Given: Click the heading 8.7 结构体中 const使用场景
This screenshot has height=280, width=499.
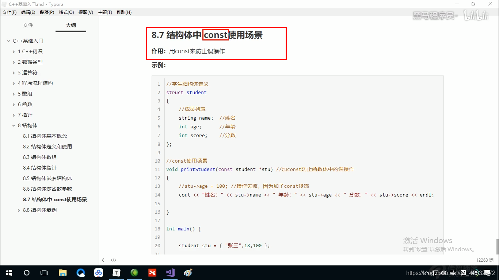Looking at the screenshot, I should (207, 35).
